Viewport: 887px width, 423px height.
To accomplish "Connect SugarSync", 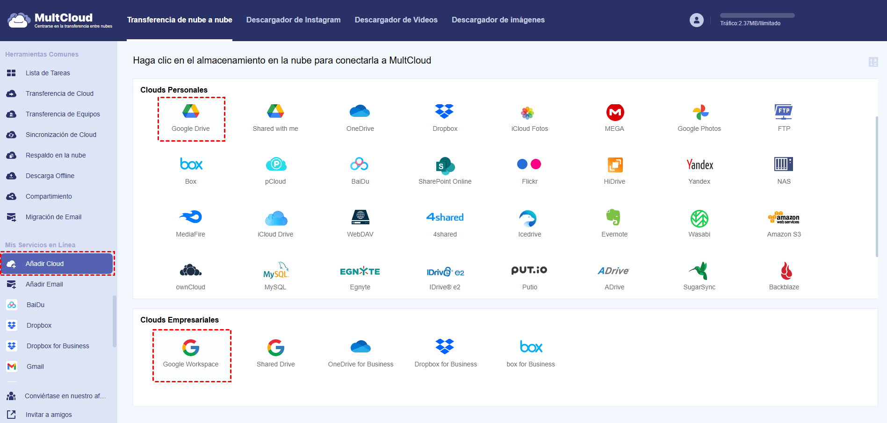I will pyautogui.click(x=699, y=277).
